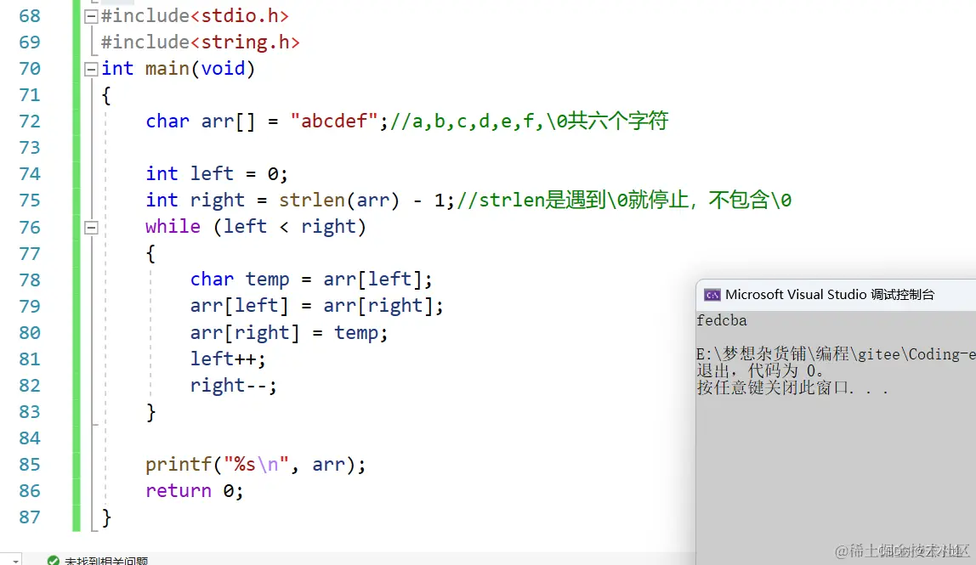Click 'arr[left] = arr[right];' line

click(317, 306)
